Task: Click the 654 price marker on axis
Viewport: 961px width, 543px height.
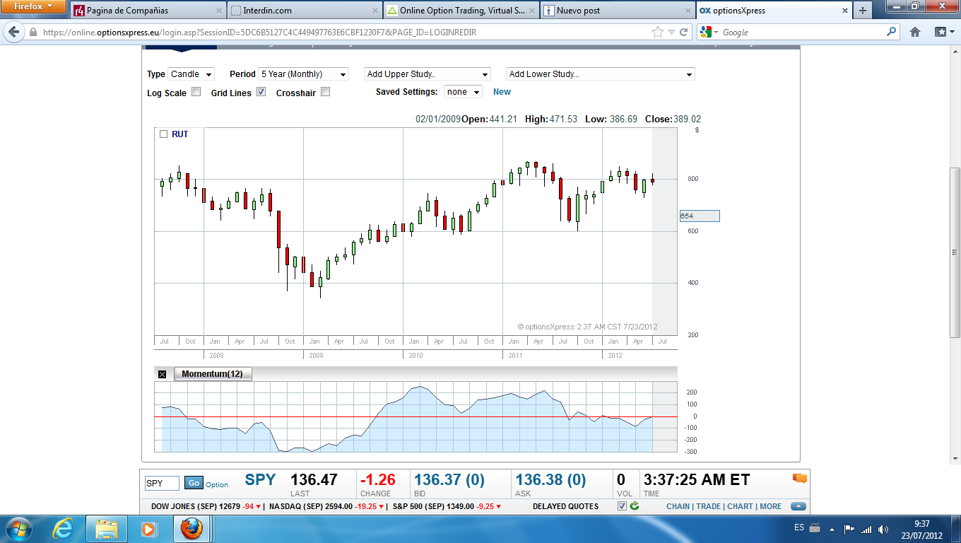Action: [x=700, y=216]
